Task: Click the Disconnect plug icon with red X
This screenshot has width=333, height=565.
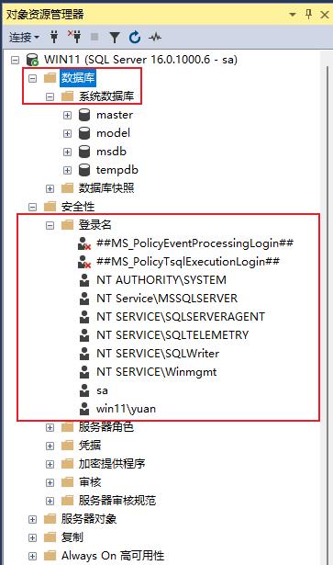Action: (74, 37)
